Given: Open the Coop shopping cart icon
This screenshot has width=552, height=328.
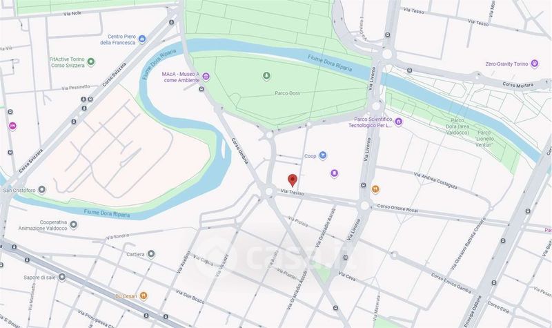Looking at the screenshot, I should (x=322, y=155).
